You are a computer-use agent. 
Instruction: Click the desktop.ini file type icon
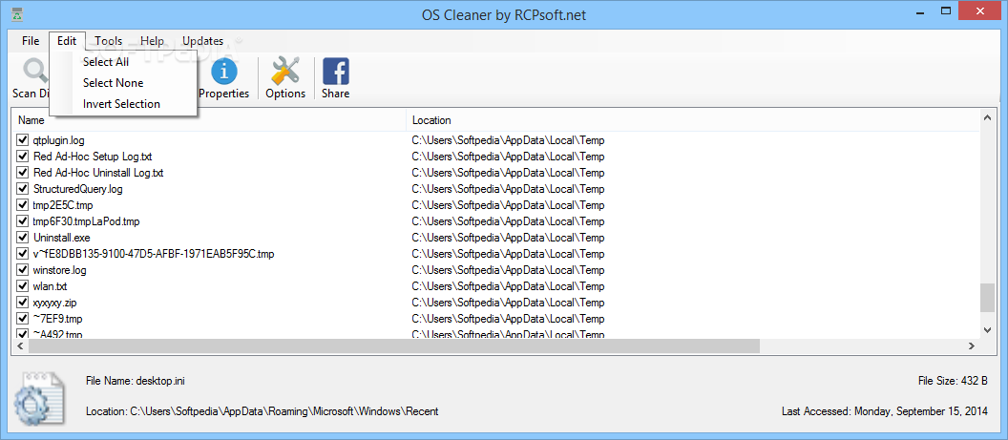40,397
